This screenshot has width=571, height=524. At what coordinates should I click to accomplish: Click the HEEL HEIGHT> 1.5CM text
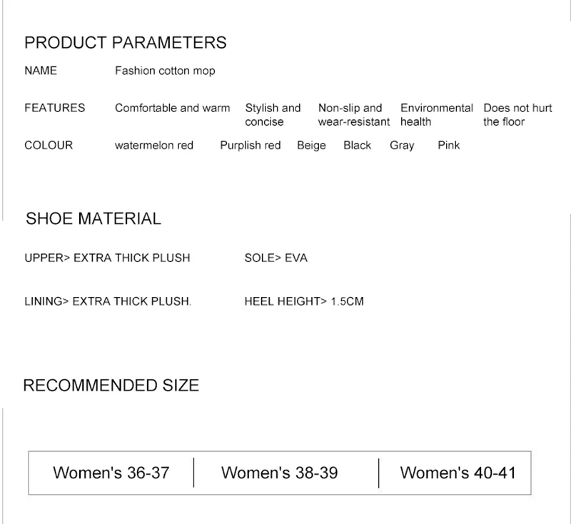coord(304,301)
